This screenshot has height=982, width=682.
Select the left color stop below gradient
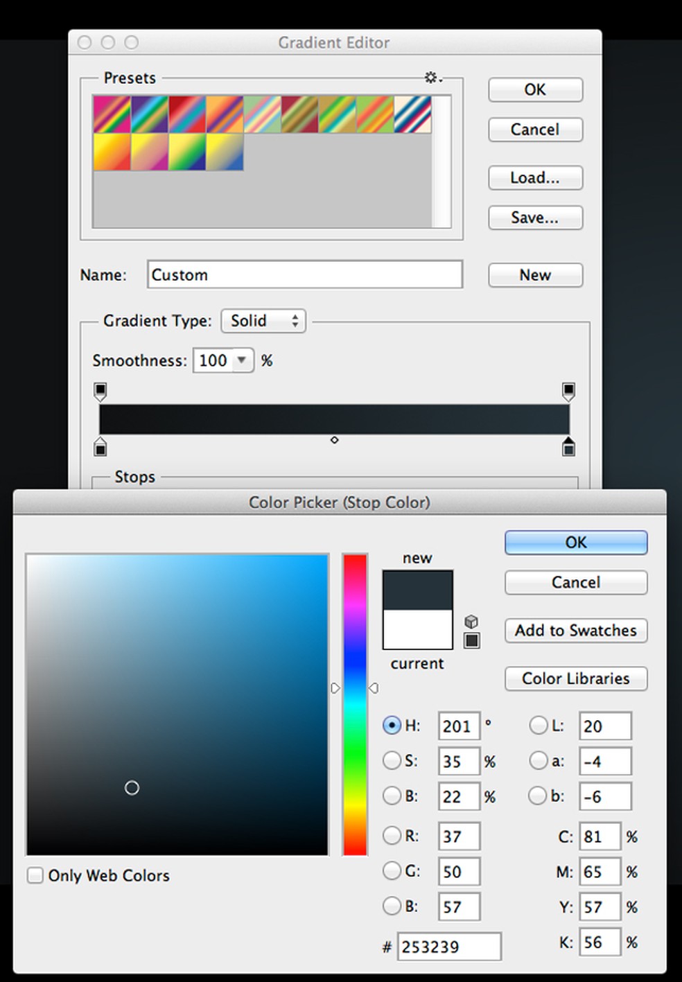pyautogui.click(x=100, y=447)
